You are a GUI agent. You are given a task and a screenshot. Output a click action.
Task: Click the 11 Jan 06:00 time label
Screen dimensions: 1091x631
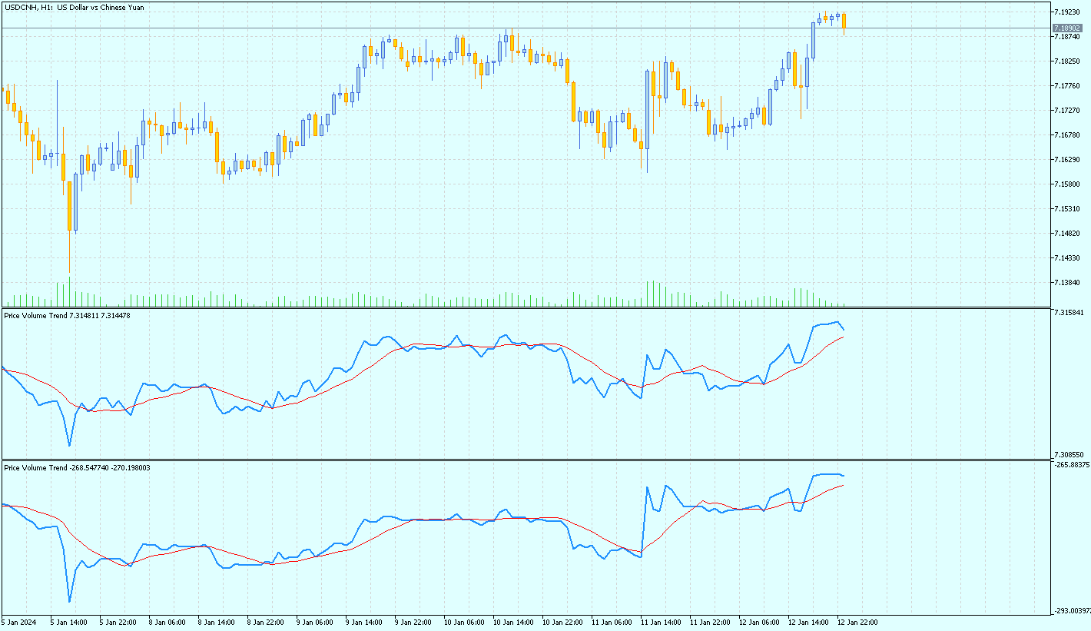click(612, 622)
